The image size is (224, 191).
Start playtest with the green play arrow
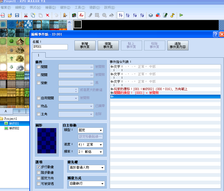(x=181, y=15)
